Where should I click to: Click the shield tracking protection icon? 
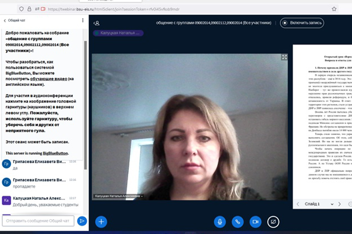(21, 9)
